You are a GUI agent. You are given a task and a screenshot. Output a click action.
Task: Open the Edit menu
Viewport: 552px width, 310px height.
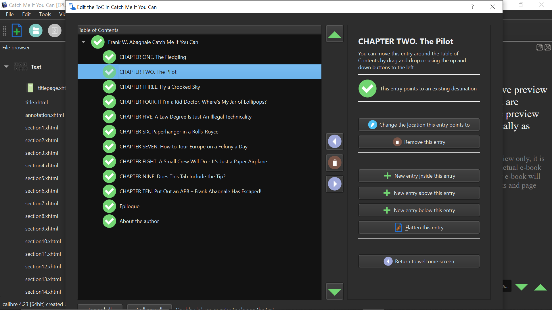point(26,14)
